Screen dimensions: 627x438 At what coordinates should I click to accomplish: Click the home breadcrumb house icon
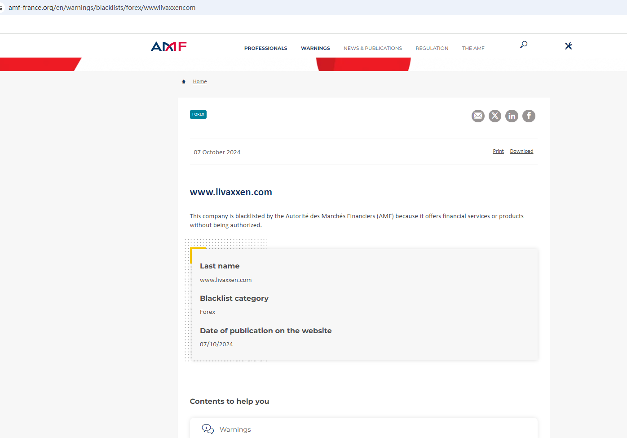(x=184, y=81)
